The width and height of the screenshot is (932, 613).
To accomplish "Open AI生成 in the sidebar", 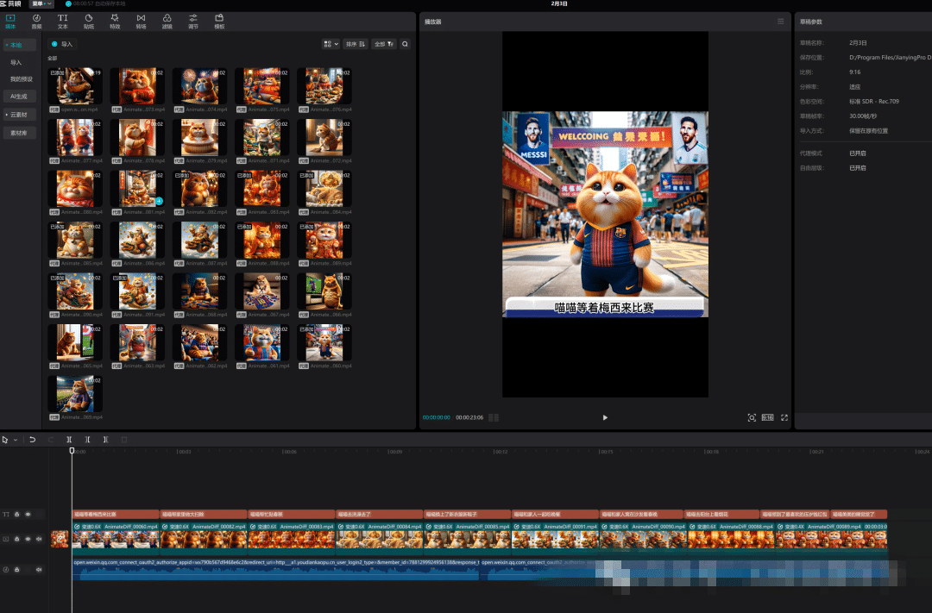I will (19, 97).
